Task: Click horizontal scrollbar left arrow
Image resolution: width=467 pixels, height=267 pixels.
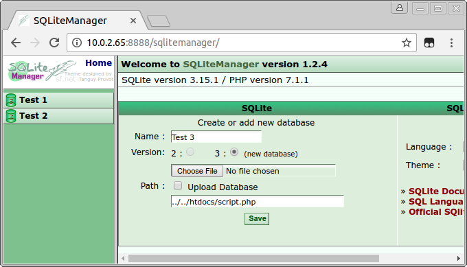Action: coord(123,258)
